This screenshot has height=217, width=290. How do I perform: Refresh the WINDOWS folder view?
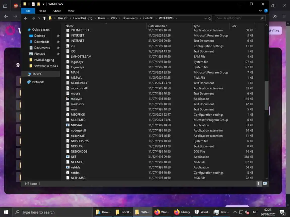pos(210,18)
